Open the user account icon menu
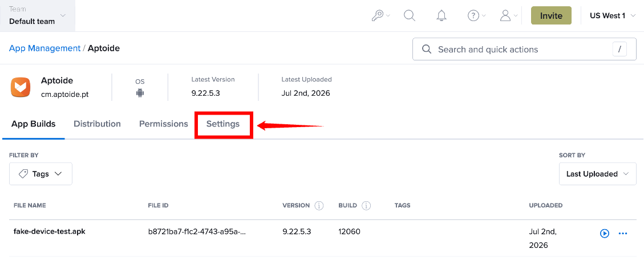 [x=508, y=15]
